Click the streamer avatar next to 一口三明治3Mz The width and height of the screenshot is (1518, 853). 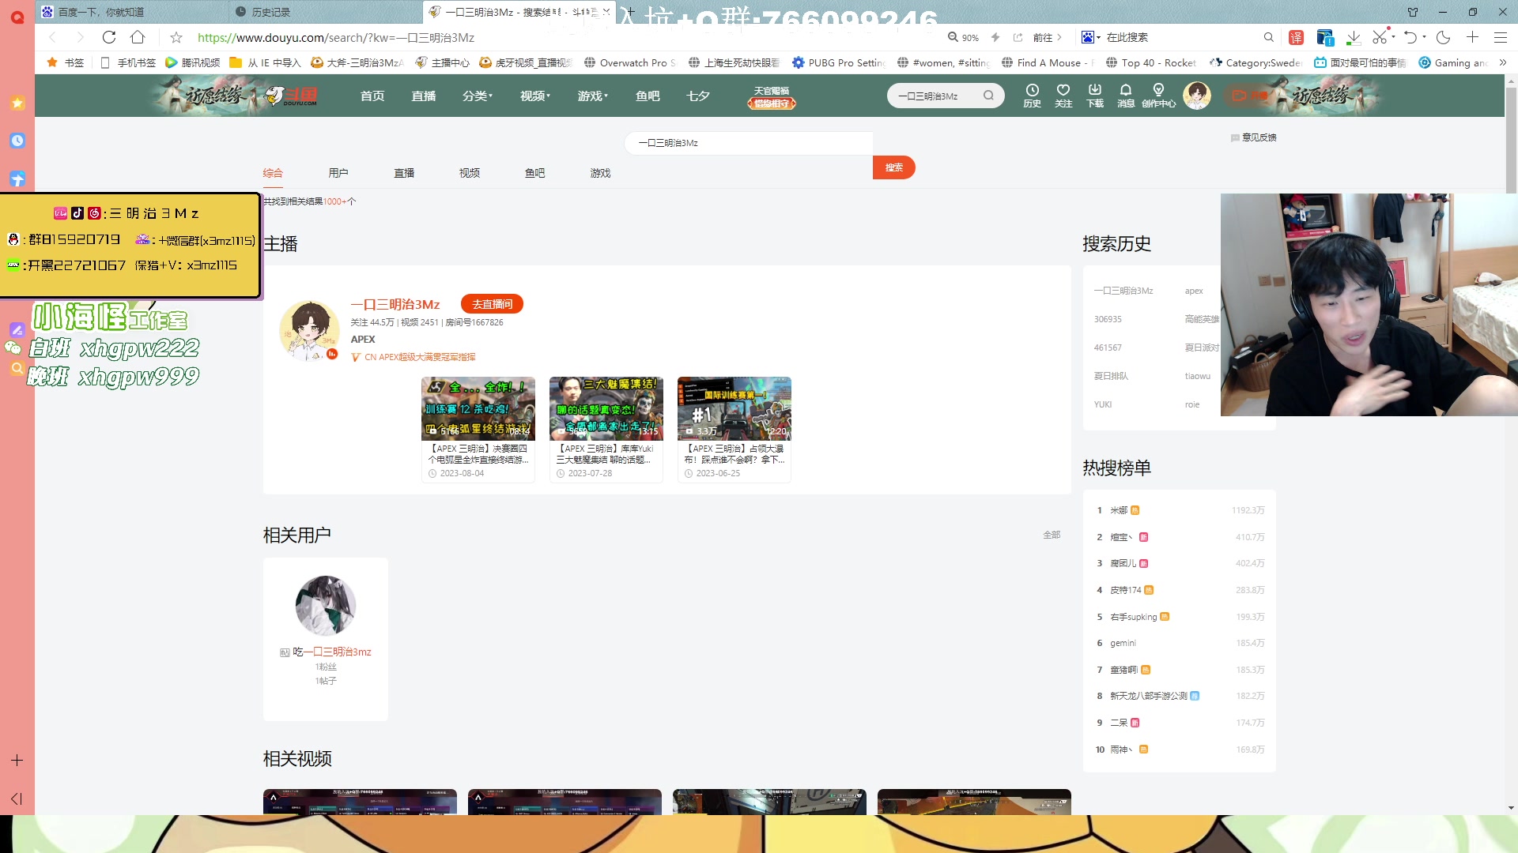pyautogui.click(x=310, y=330)
